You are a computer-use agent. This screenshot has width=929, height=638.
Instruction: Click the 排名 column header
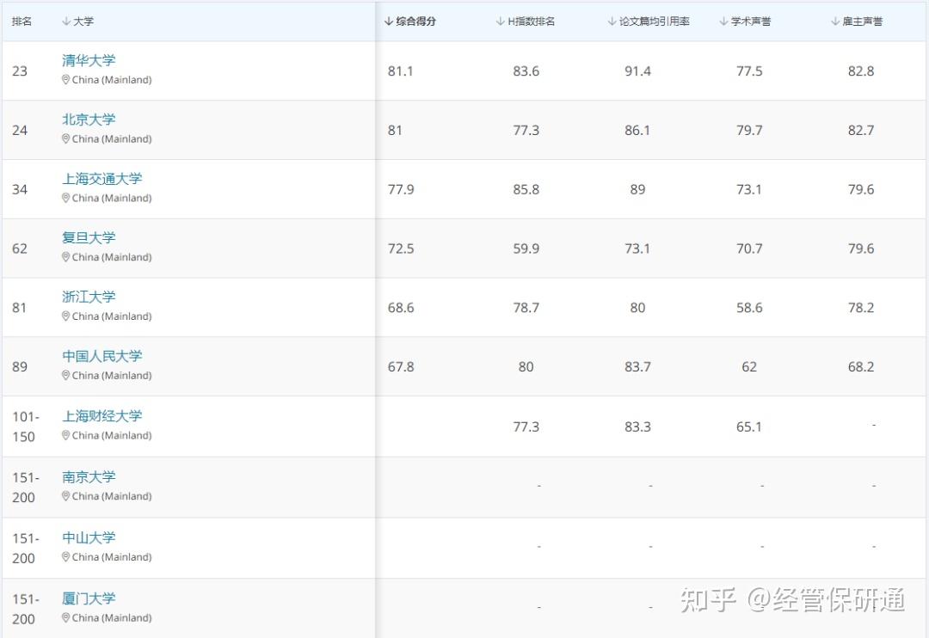22,21
